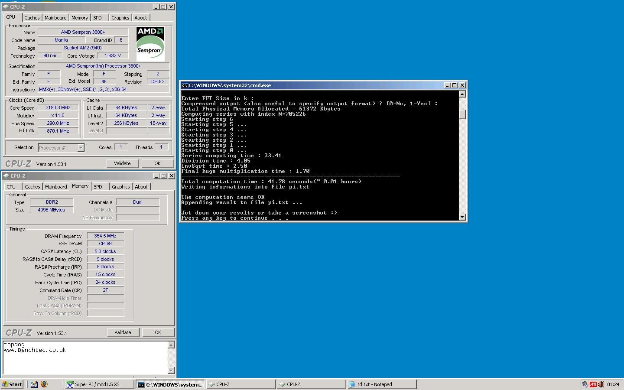The image size is (624, 390).
Task: Click the cmd.exe scrollbar down arrow
Action: tap(462, 217)
